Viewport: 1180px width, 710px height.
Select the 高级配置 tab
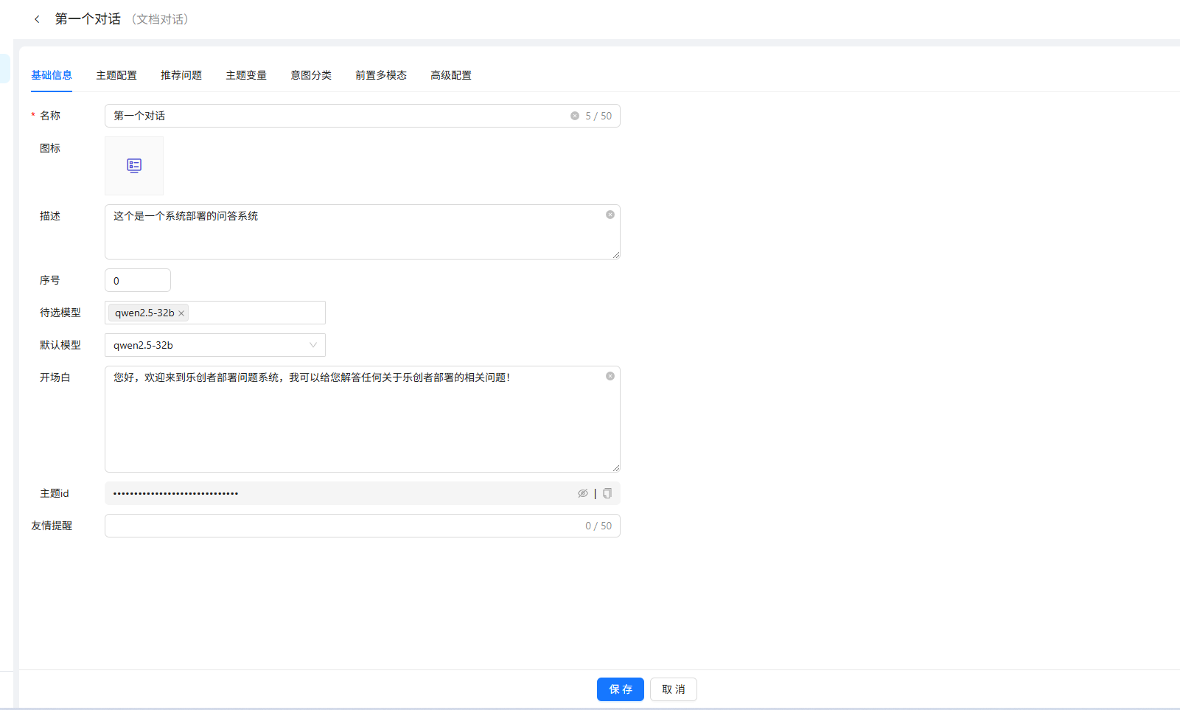click(x=451, y=75)
